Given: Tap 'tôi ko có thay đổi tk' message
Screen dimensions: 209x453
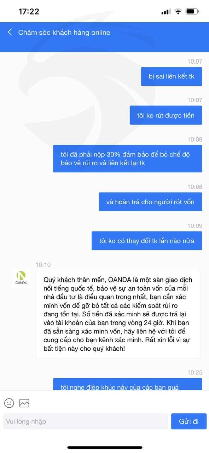Looking at the screenshot, I should 147,241.
